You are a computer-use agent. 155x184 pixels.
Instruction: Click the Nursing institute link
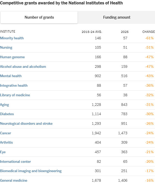(x=6, y=48)
